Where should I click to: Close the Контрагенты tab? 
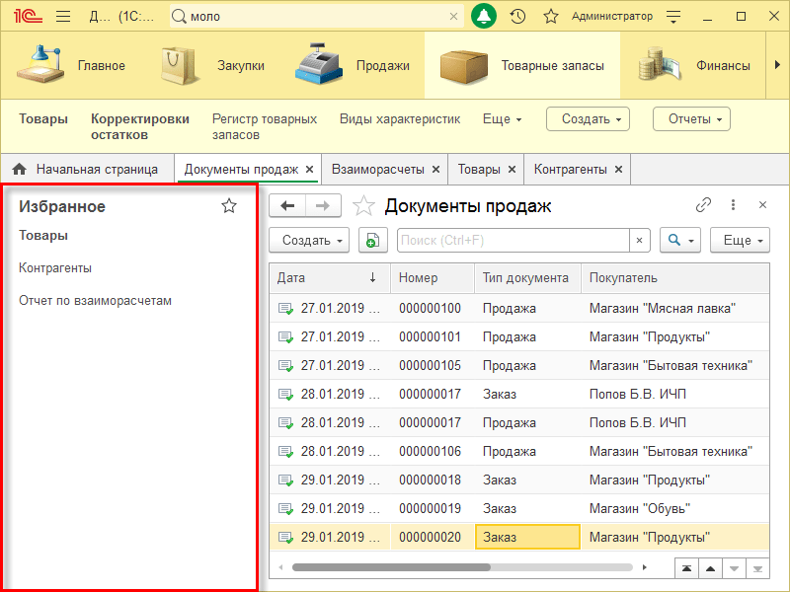pyautogui.click(x=619, y=169)
